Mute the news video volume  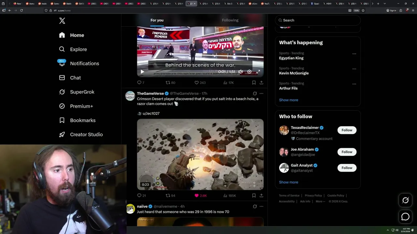tap(240, 72)
